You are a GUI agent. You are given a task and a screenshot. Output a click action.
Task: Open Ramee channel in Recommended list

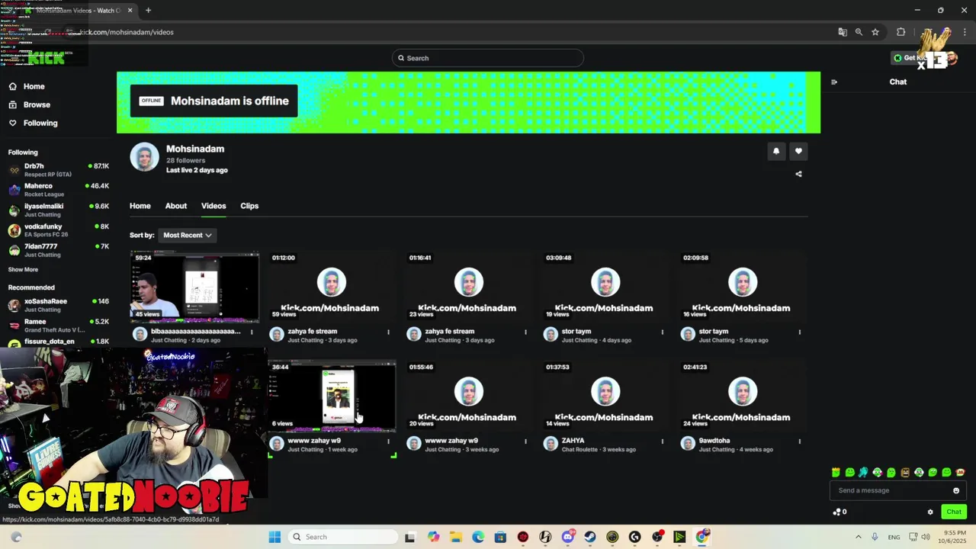58,326
